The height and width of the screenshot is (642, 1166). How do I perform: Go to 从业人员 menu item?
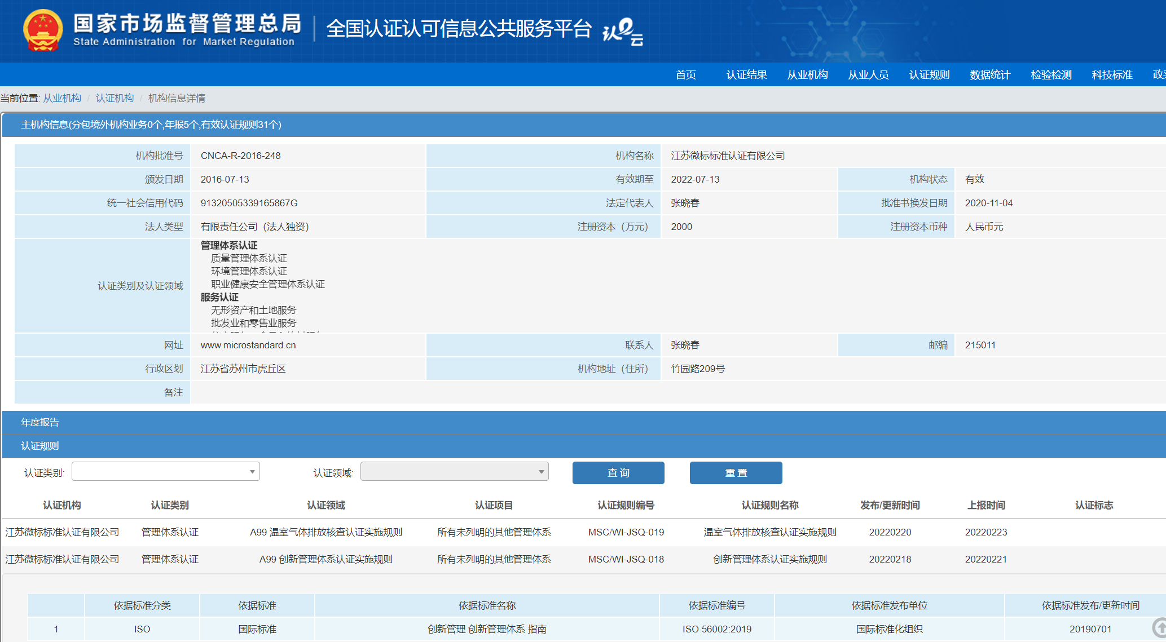(868, 74)
